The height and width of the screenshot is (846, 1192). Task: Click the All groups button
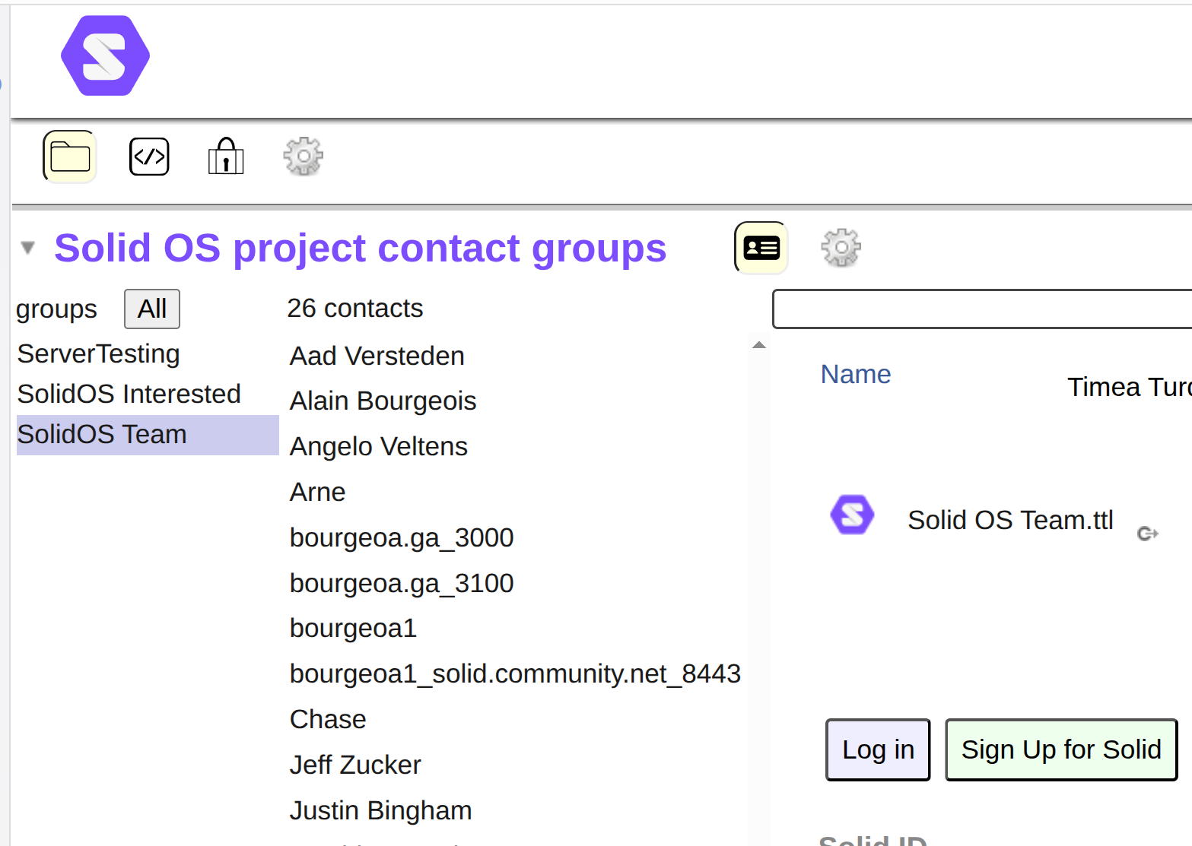152,309
